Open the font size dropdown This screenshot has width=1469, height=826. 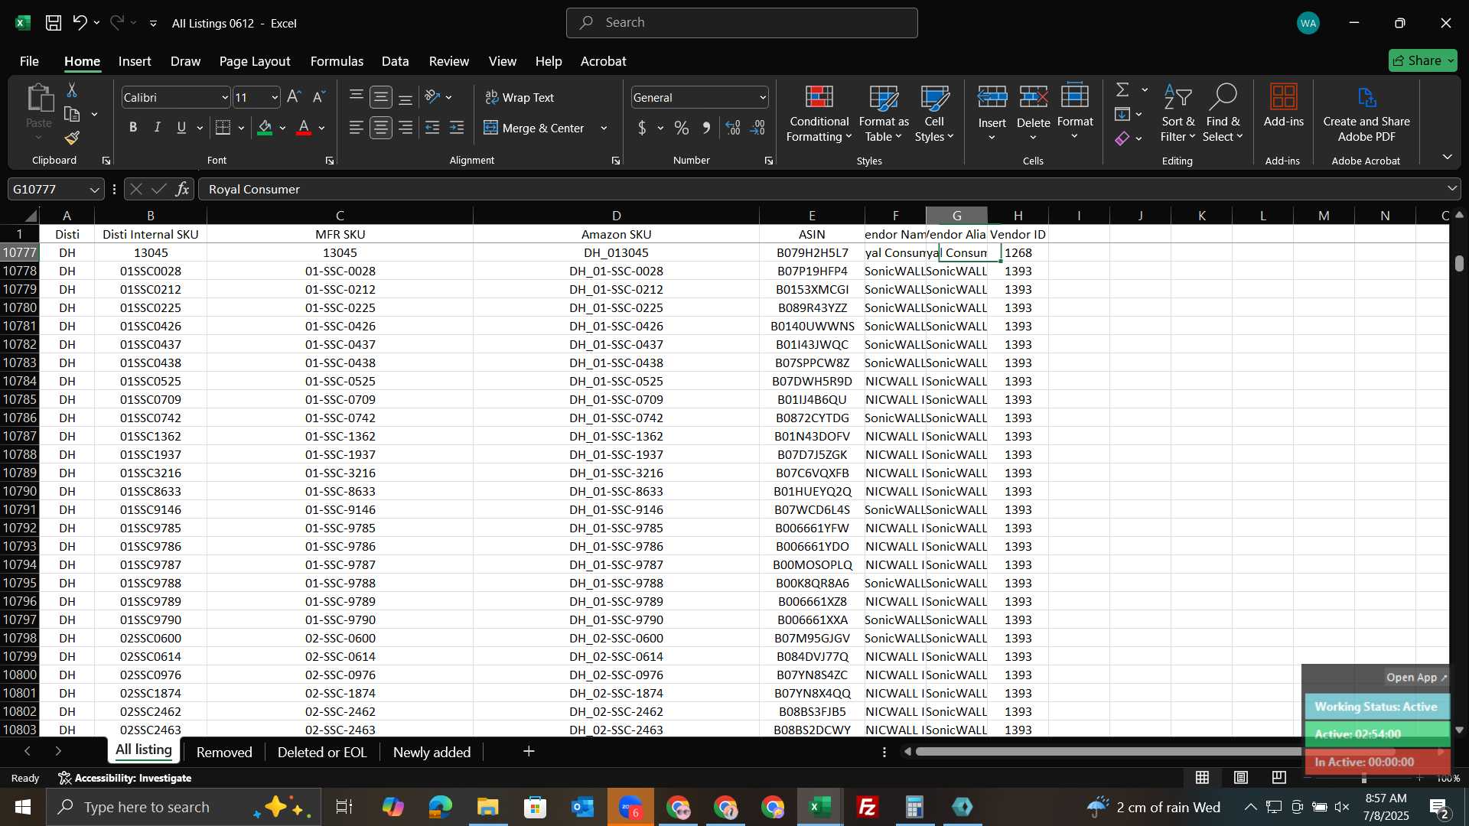pos(275,98)
